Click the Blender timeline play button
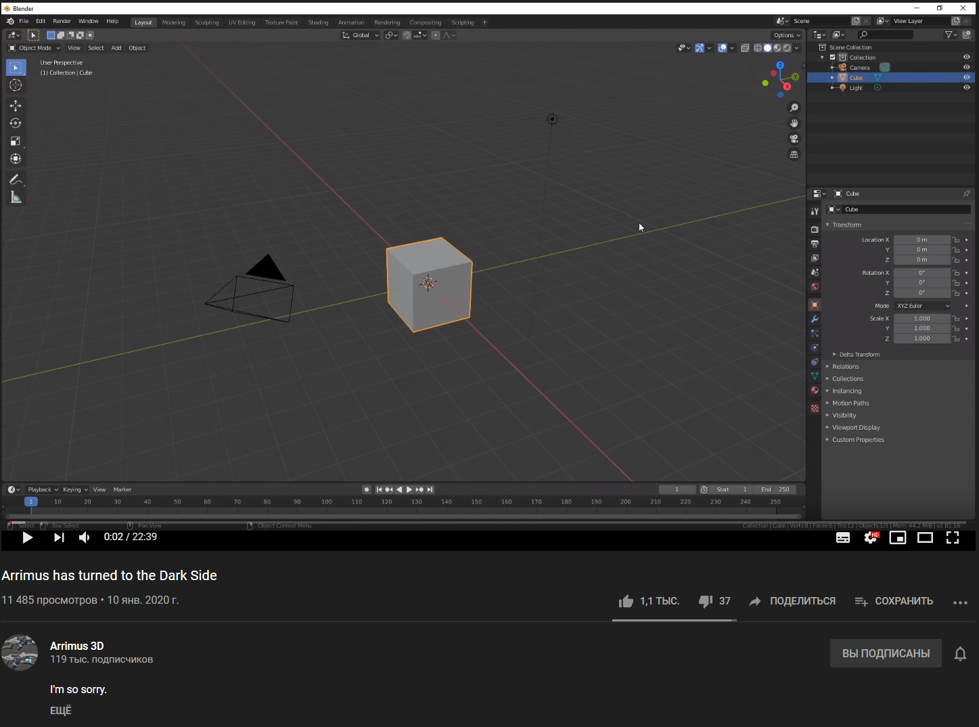Image resolution: width=979 pixels, height=727 pixels. tap(409, 489)
